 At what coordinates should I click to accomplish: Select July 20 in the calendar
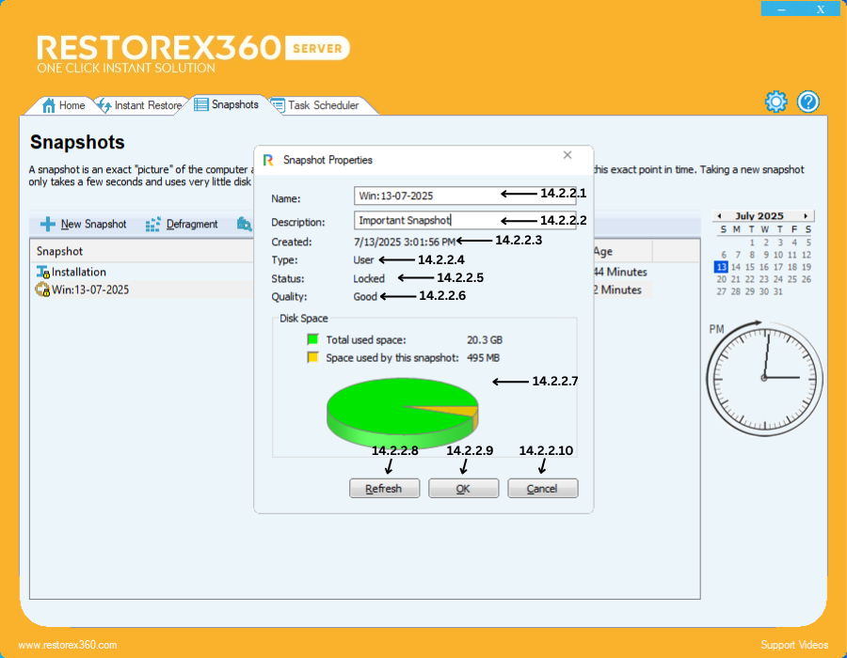point(721,279)
